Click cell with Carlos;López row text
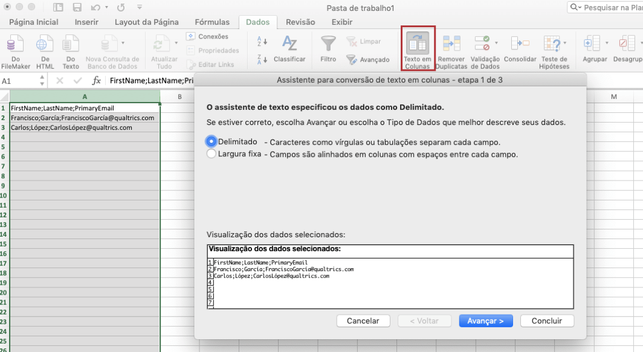 [x=85, y=127]
